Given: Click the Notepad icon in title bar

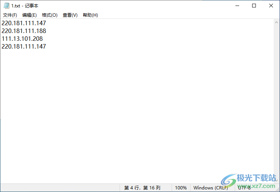Looking at the screenshot, I should pos(6,6).
